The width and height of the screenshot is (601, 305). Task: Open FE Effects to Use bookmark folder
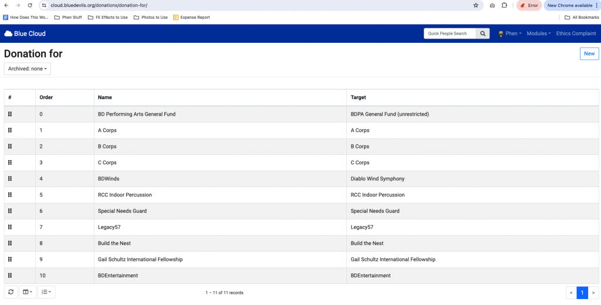tap(108, 17)
